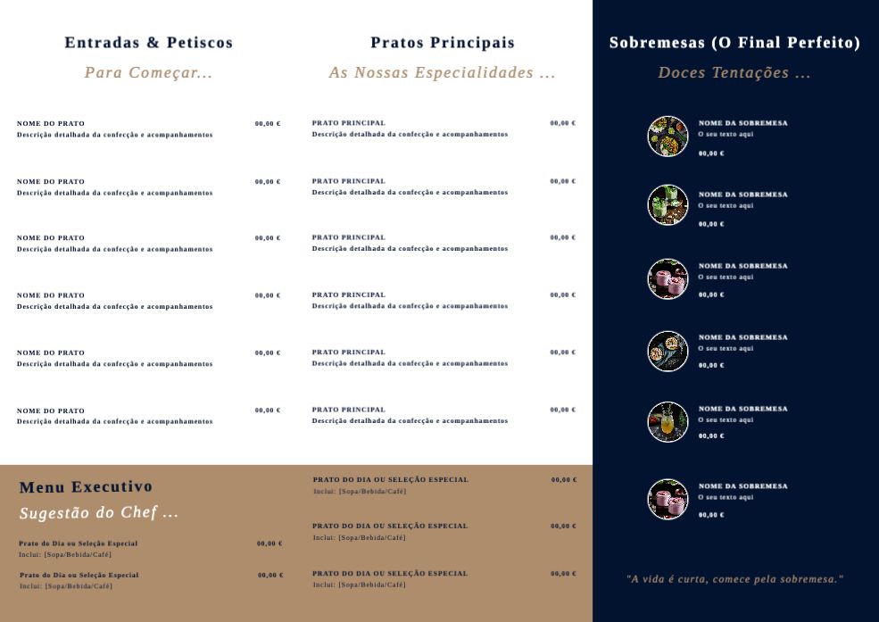Image resolution: width=879 pixels, height=622 pixels.
Task: Select the 'Entradas & Petiscos' heading
Action: pos(149,43)
